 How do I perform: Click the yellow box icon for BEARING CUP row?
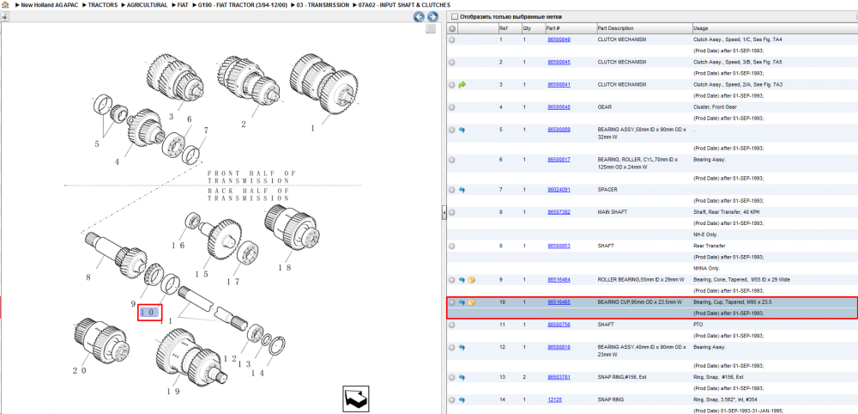[472, 302]
